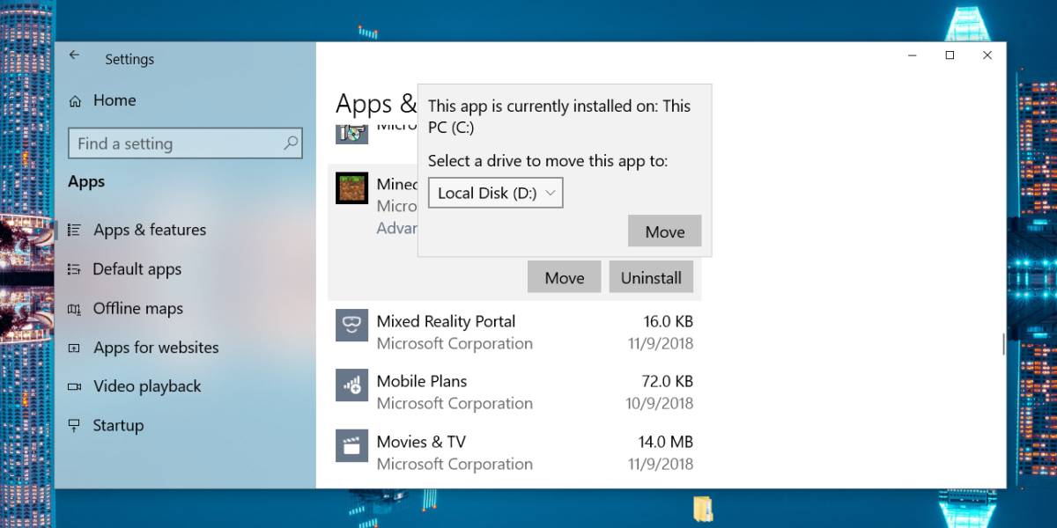Open Apps for websites section
The height and width of the screenshot is (528, 1057).
[x=156, y=348]
